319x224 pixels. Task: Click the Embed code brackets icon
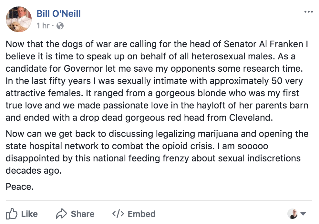tap(118, 214)
